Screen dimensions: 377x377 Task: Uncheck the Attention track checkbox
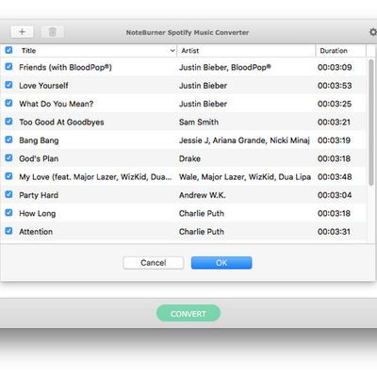[x=8, y=231]
